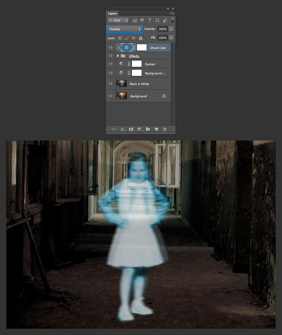
Task: Delete layer trash icon
Action: (165, 129)
